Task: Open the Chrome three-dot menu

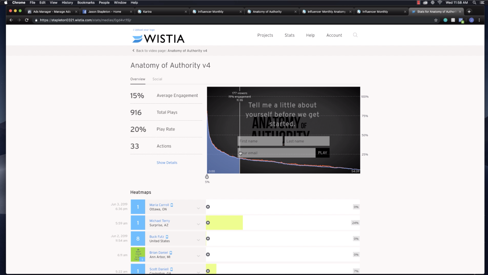Action: (x=479, y=20)
